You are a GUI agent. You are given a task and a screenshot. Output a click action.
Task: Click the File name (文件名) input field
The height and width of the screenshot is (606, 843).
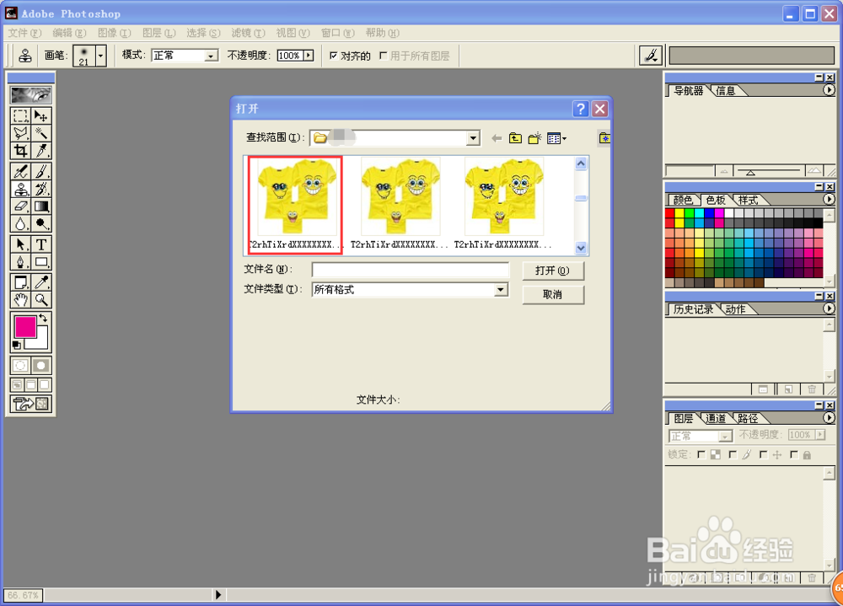411,270
